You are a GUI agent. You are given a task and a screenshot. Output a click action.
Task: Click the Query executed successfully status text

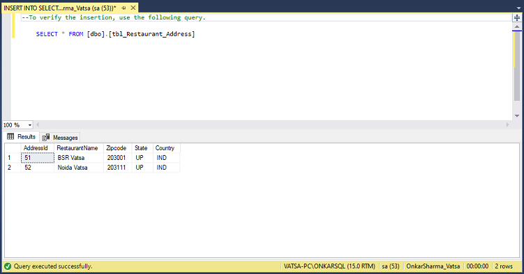coord(53,266)
